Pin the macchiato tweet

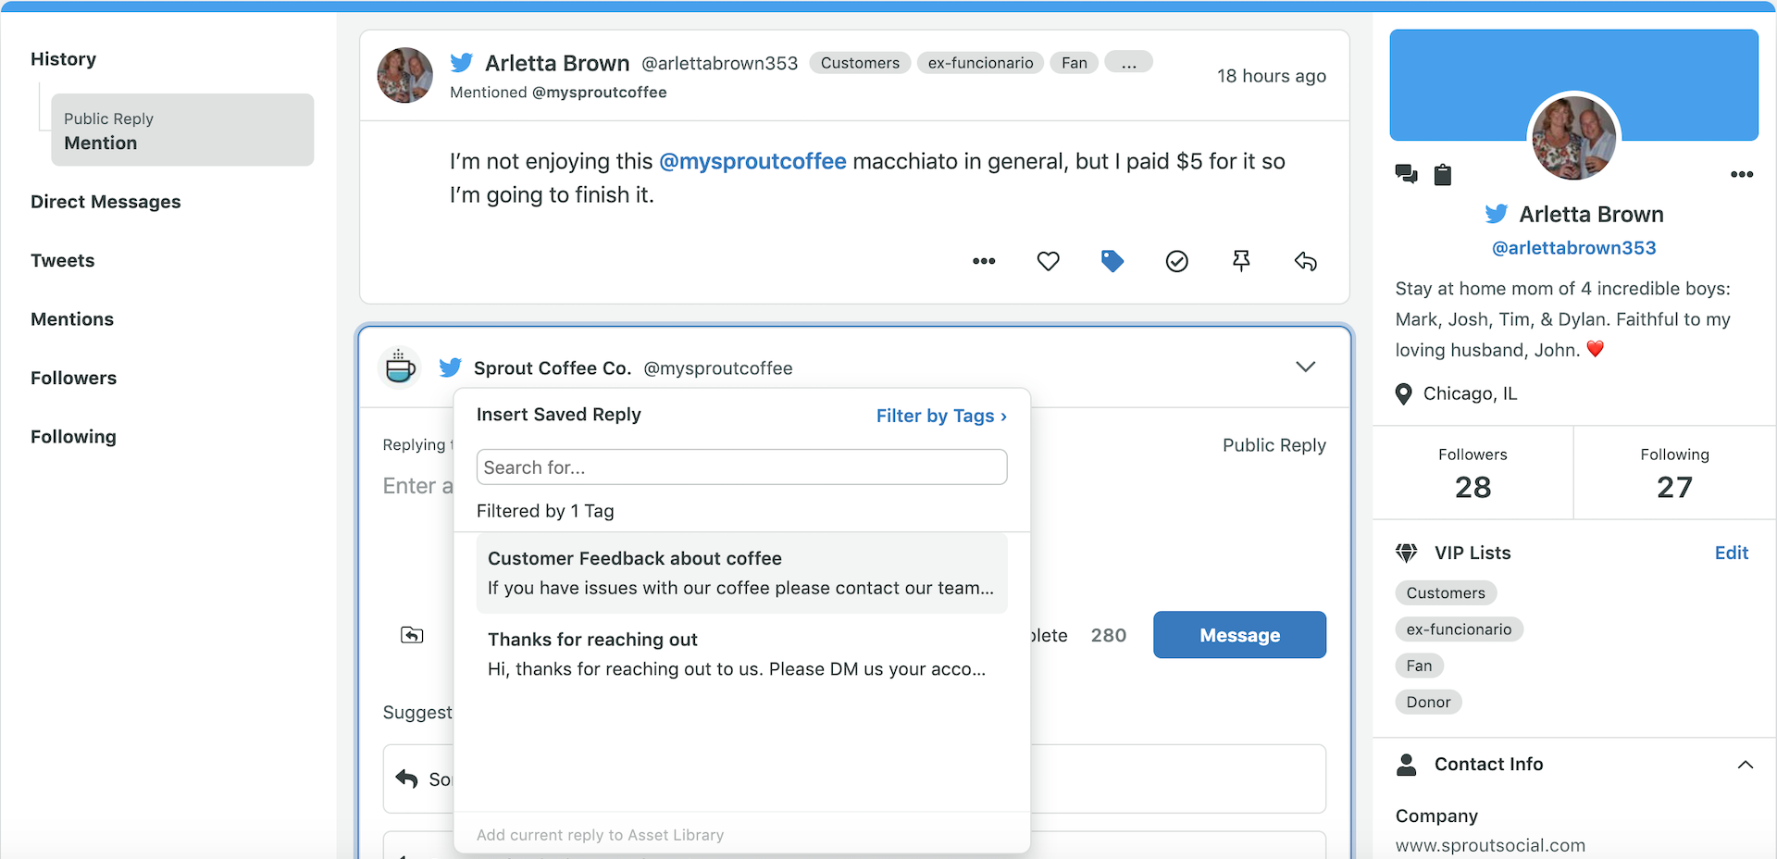tap(1241, 261)
